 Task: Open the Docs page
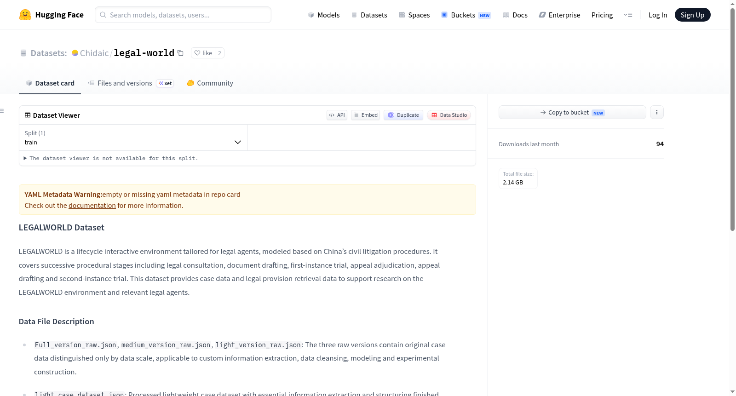(515, 15)
